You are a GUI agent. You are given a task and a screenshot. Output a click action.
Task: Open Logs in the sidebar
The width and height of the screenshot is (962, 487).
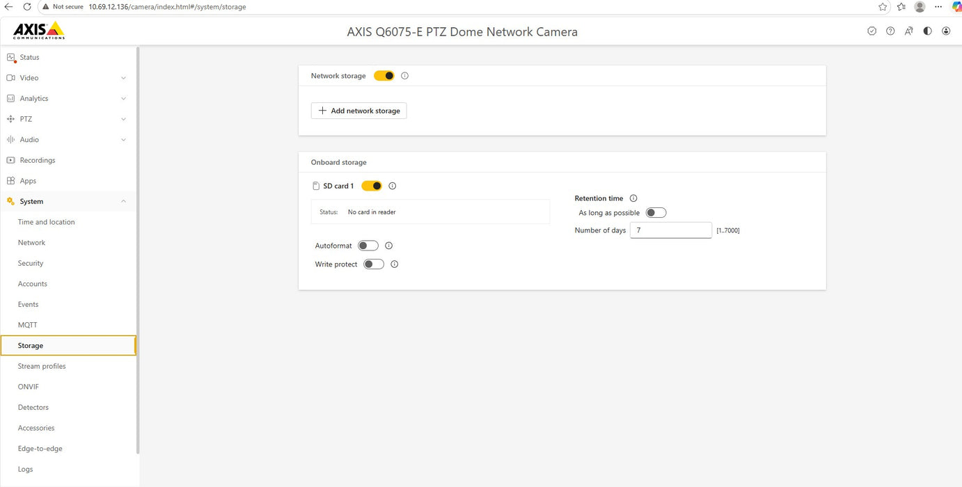pos(68,469)
